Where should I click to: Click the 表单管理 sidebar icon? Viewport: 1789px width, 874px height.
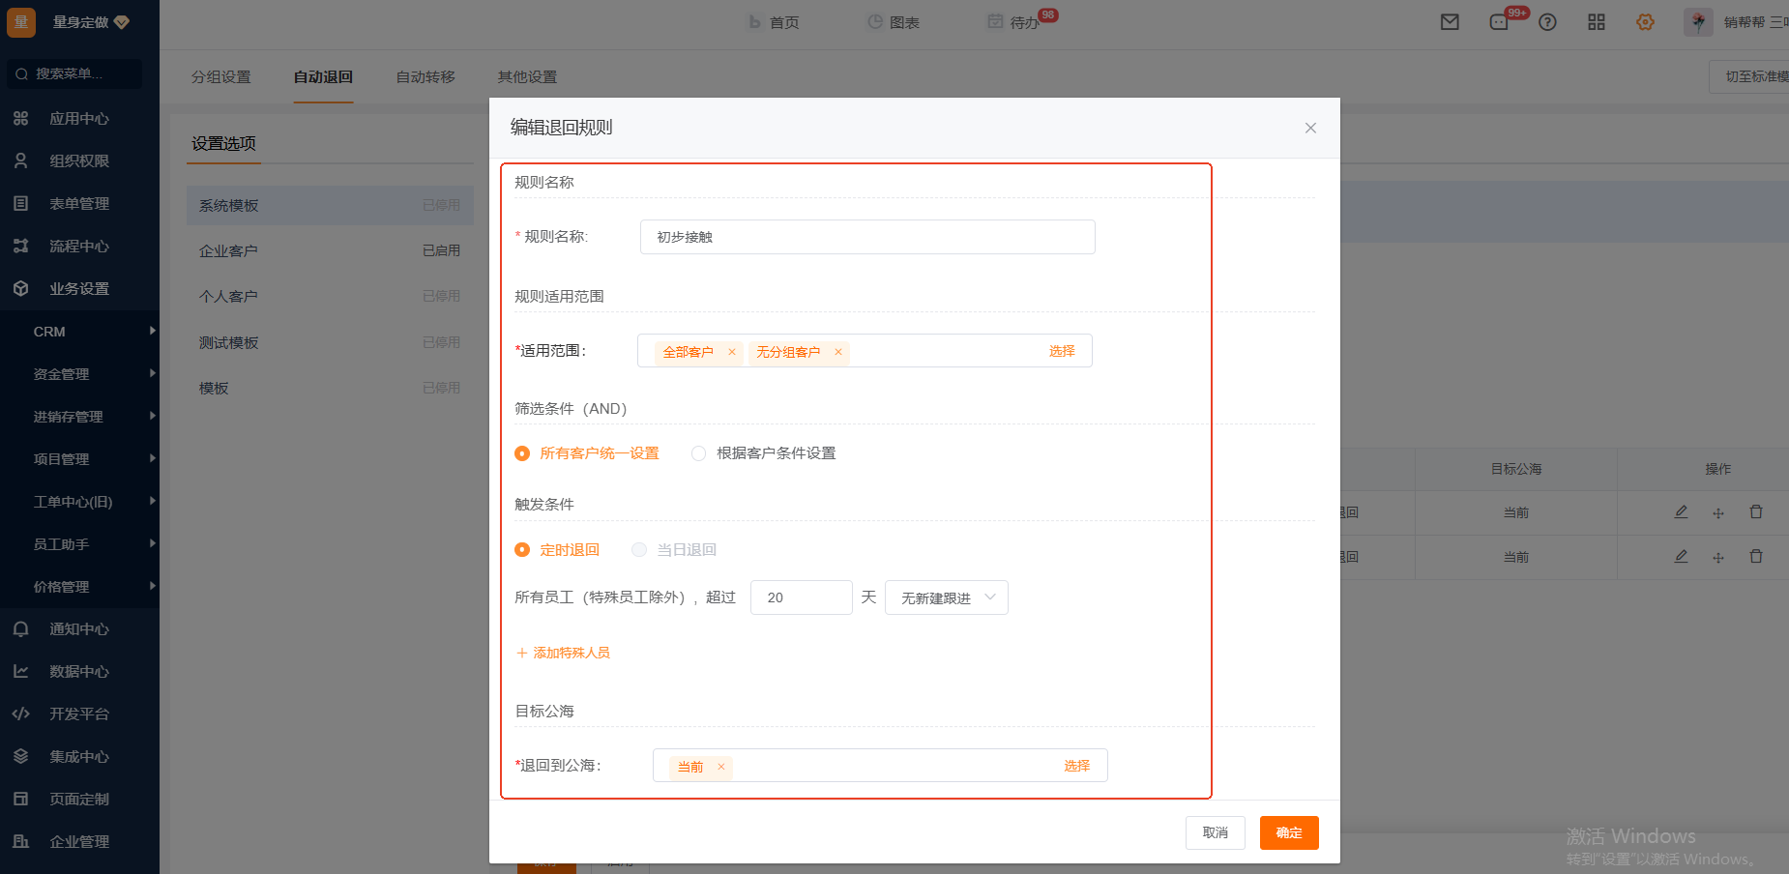20,203
